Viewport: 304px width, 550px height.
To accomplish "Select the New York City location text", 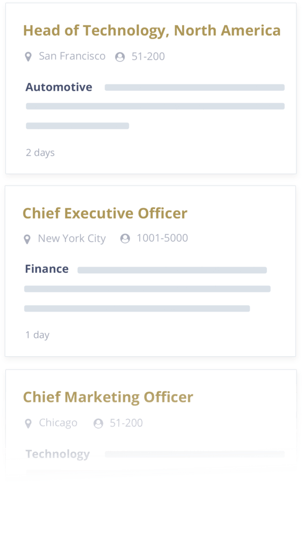I will pos(71,238).
